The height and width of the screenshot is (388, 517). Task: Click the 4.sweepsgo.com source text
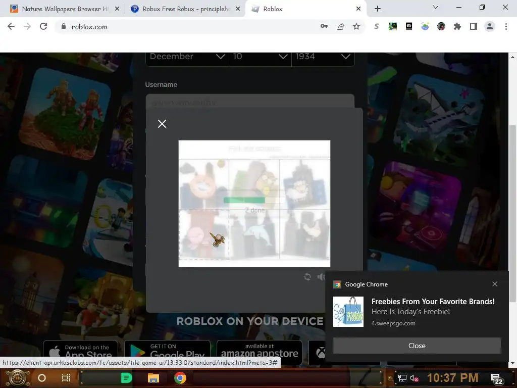coord(393,323)
